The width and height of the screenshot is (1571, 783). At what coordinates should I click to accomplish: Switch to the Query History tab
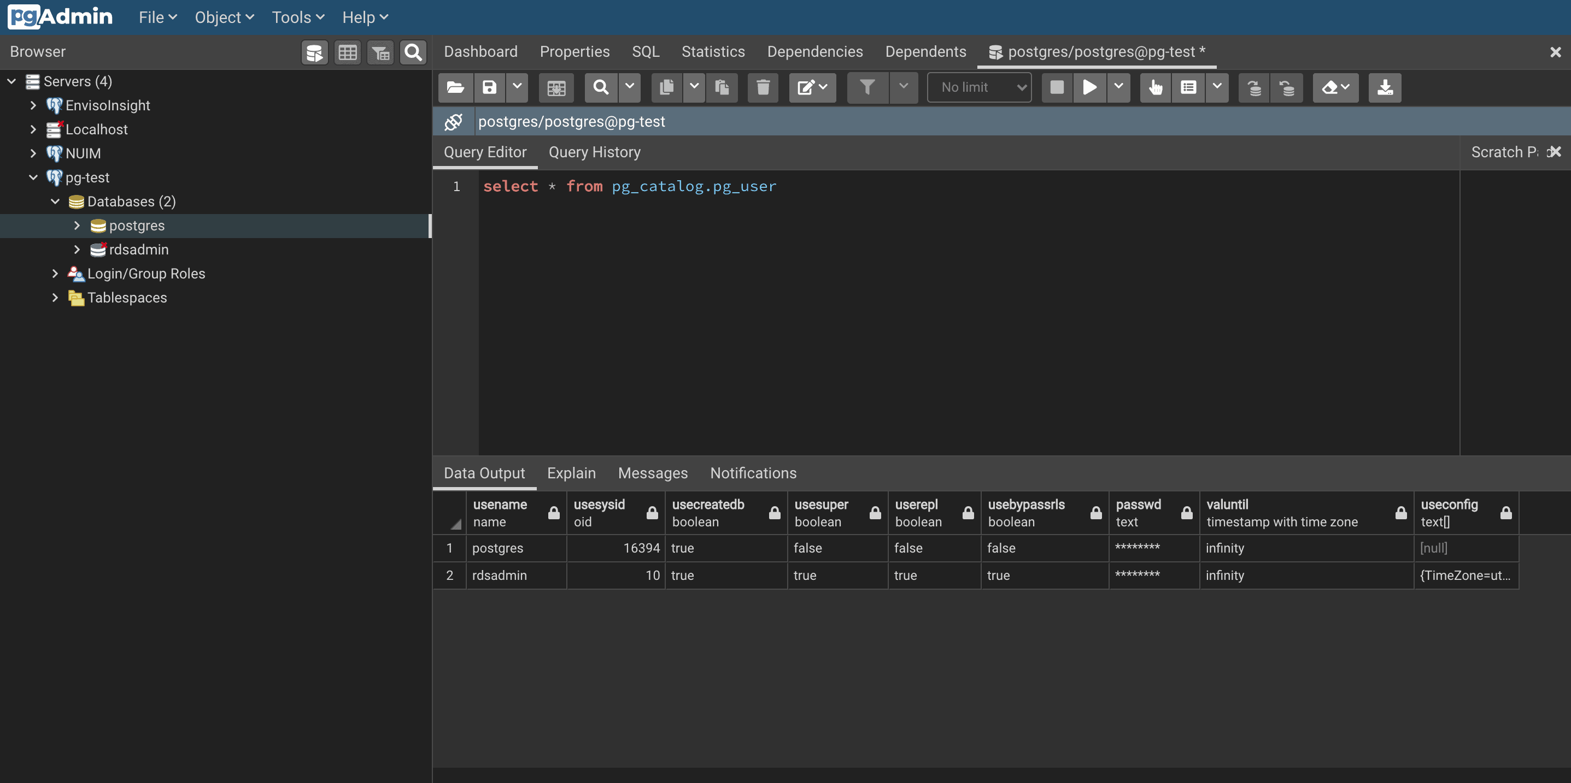point(594,152)
